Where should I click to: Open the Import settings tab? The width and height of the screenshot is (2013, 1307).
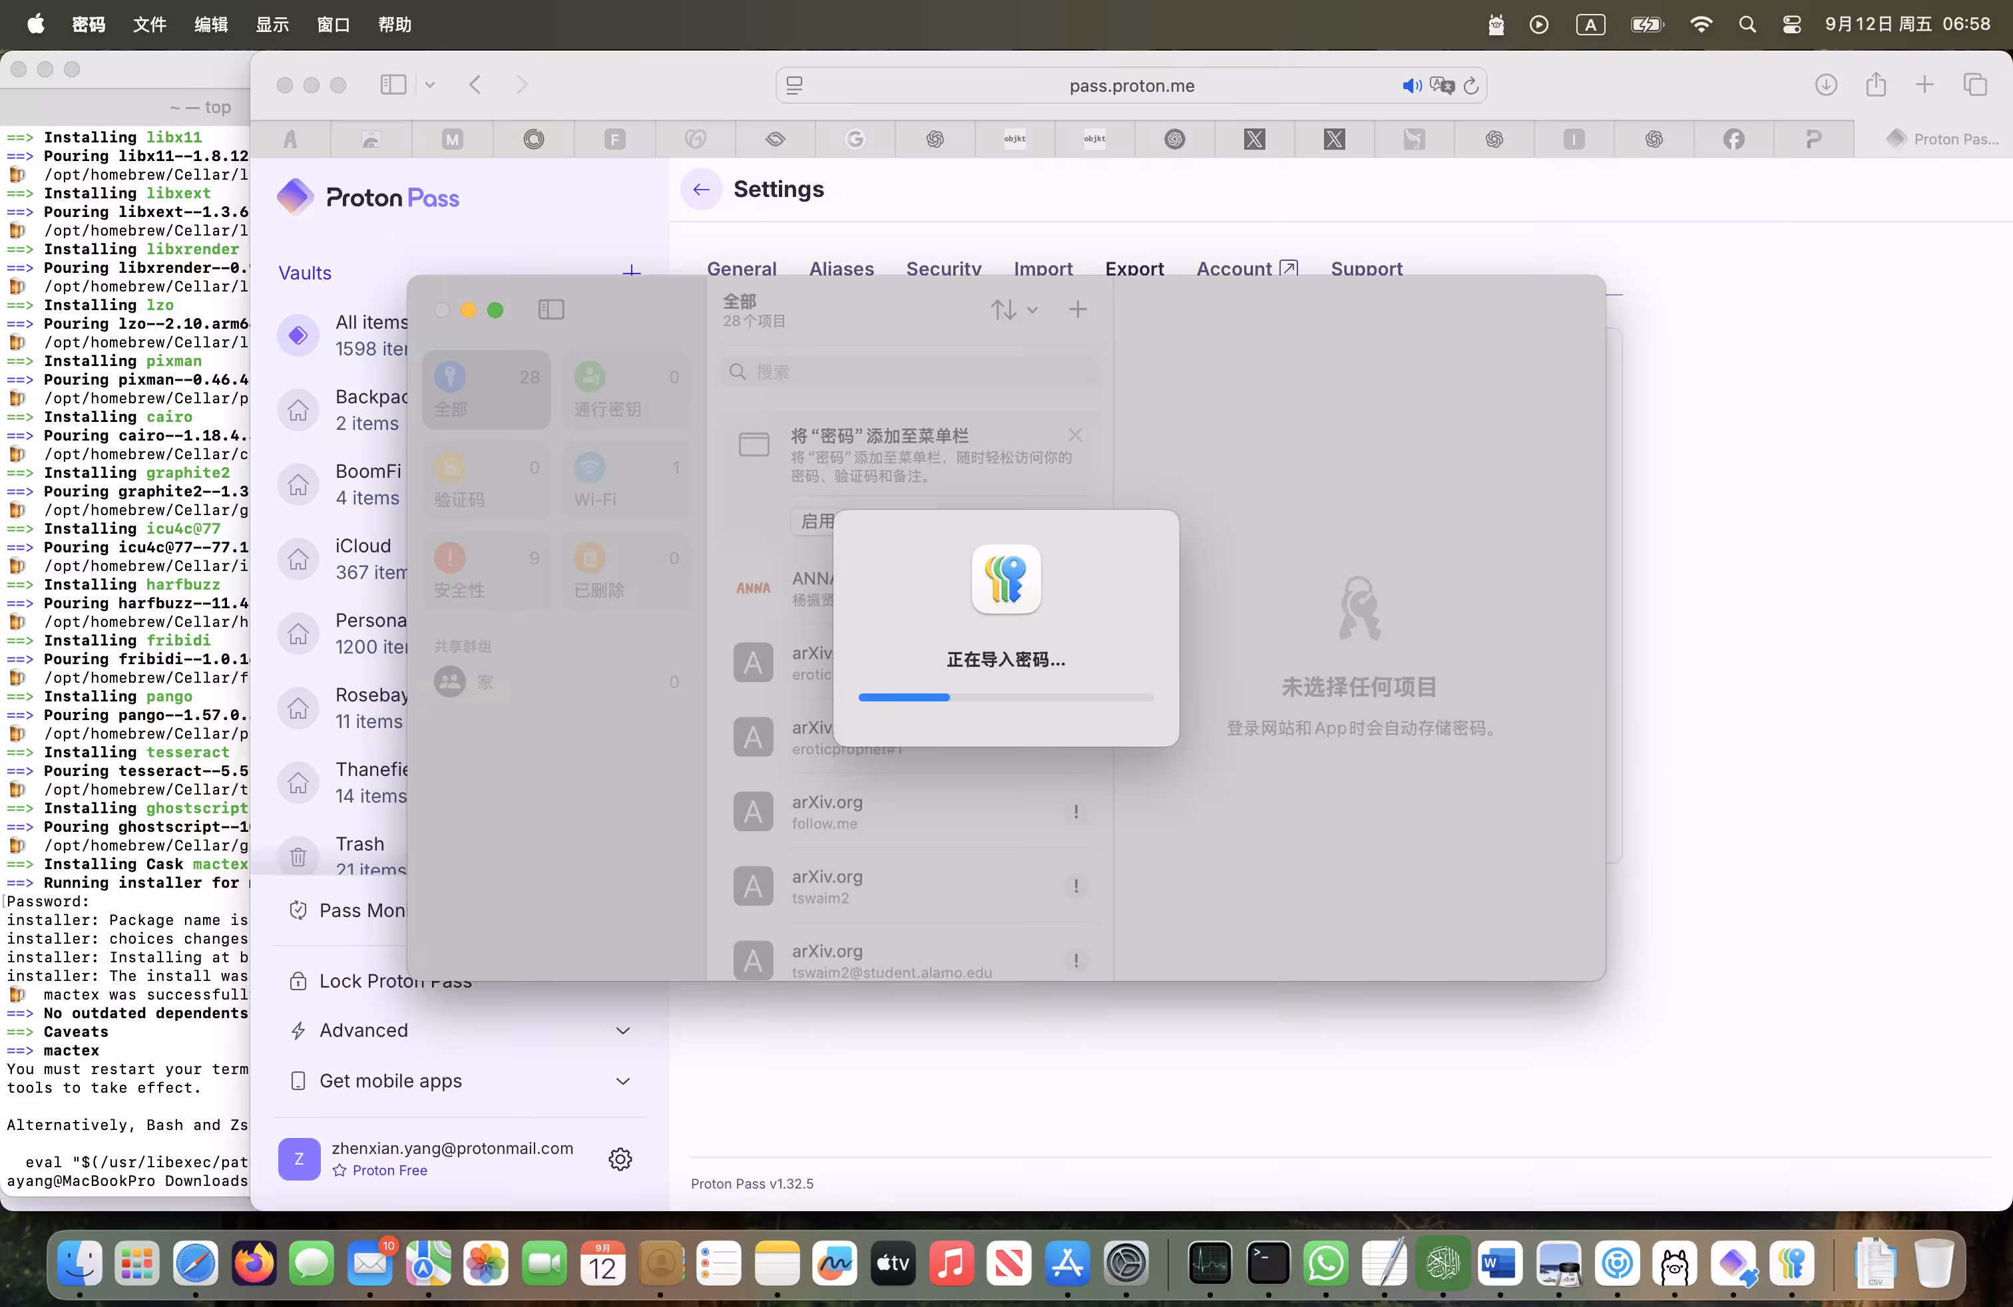point(1043,269)
